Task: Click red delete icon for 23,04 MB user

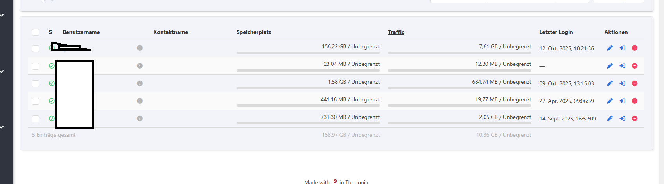Action: click(635, 66)
